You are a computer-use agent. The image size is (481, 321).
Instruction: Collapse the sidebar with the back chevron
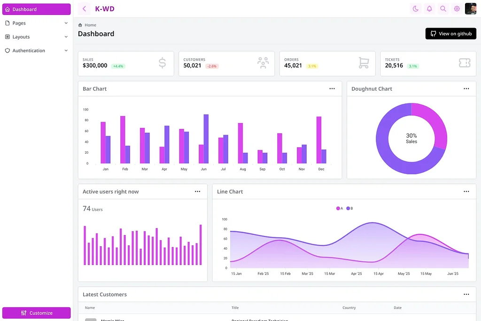[x=84, y=8]
